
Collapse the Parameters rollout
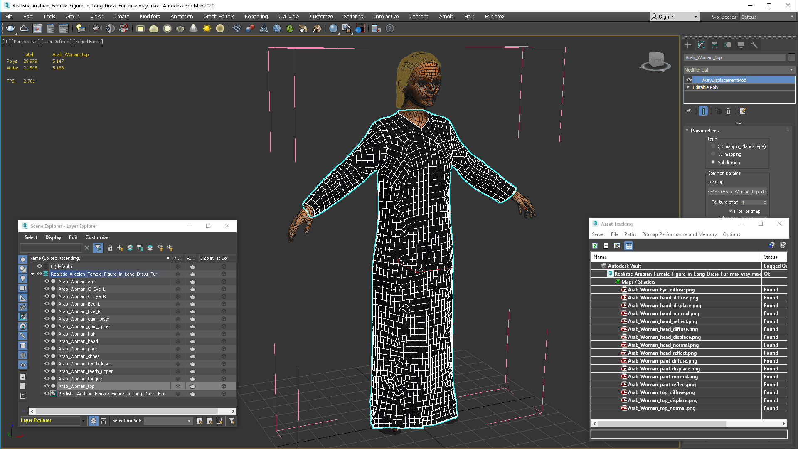pyautogui.click(x=687, y=131)
